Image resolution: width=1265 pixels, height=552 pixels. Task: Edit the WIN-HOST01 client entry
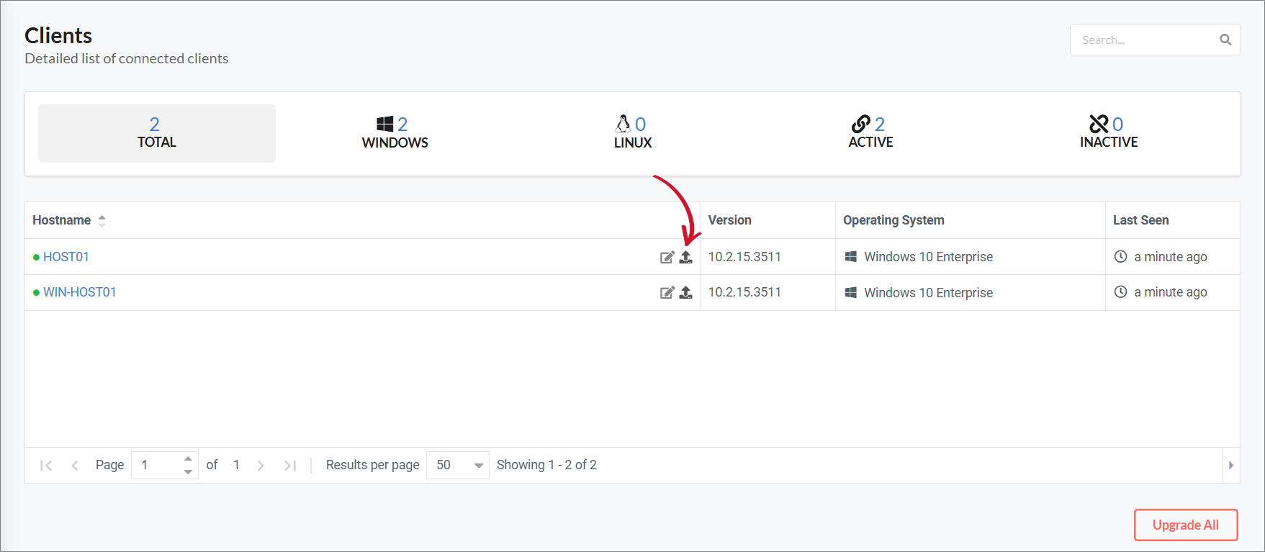click(667, 292)
